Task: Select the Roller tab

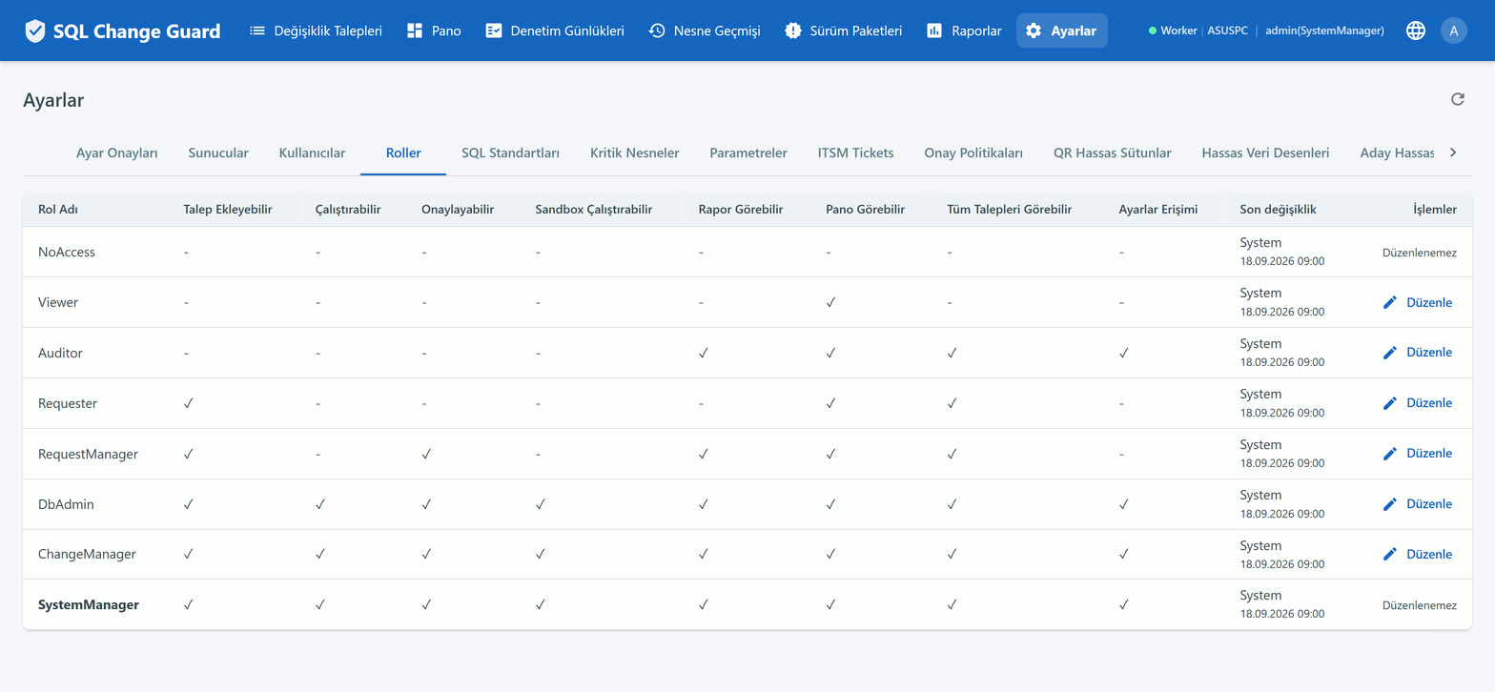Action: pos(403,153)
